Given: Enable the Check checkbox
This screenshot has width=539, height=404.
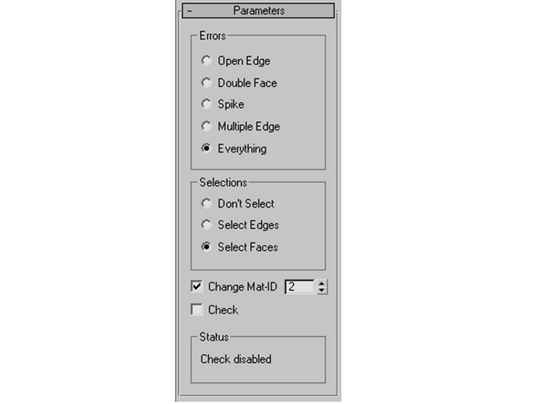Looking at the screenshot, I should click(197, 309).
